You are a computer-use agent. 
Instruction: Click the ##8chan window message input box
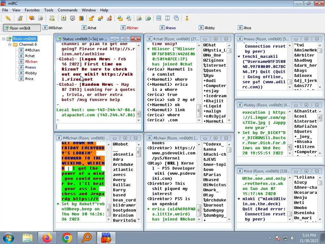coord(98,226)
